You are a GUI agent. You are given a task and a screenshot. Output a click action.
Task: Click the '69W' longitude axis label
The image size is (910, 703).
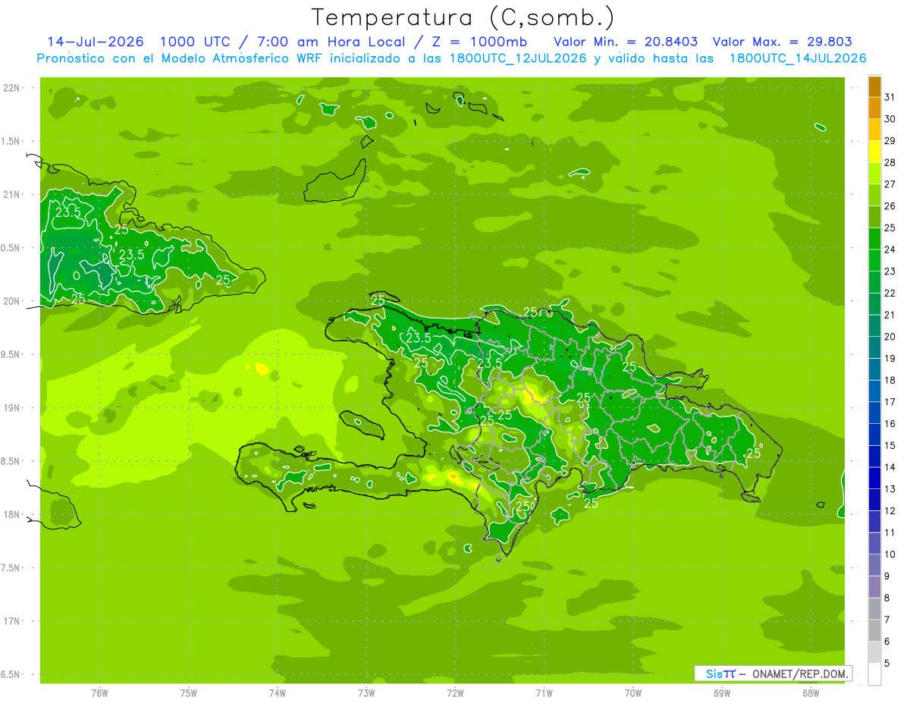tap(722, 693)
